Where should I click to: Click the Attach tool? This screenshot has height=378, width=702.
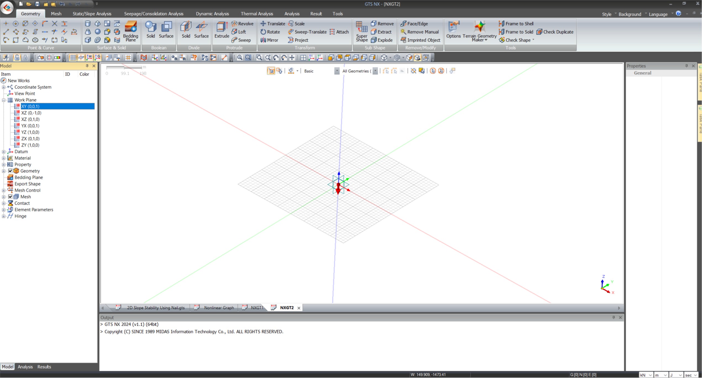[x=339, y=32]
